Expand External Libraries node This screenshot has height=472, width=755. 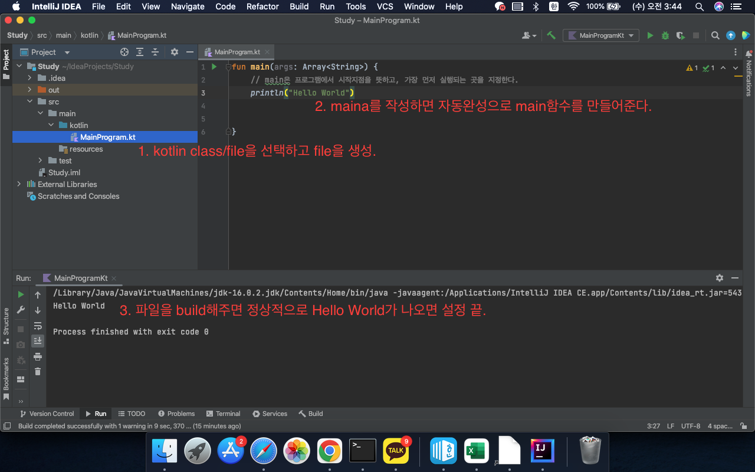click(19, 184)
